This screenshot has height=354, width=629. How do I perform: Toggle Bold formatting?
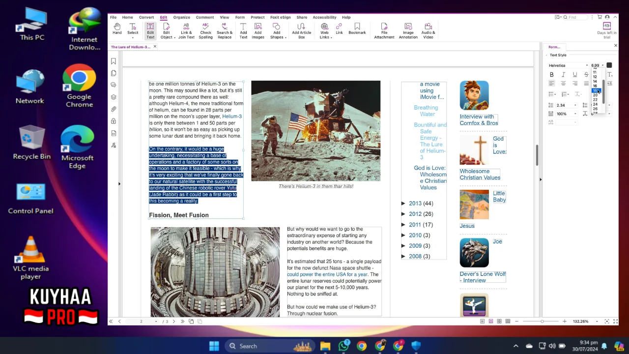[551, 74]
